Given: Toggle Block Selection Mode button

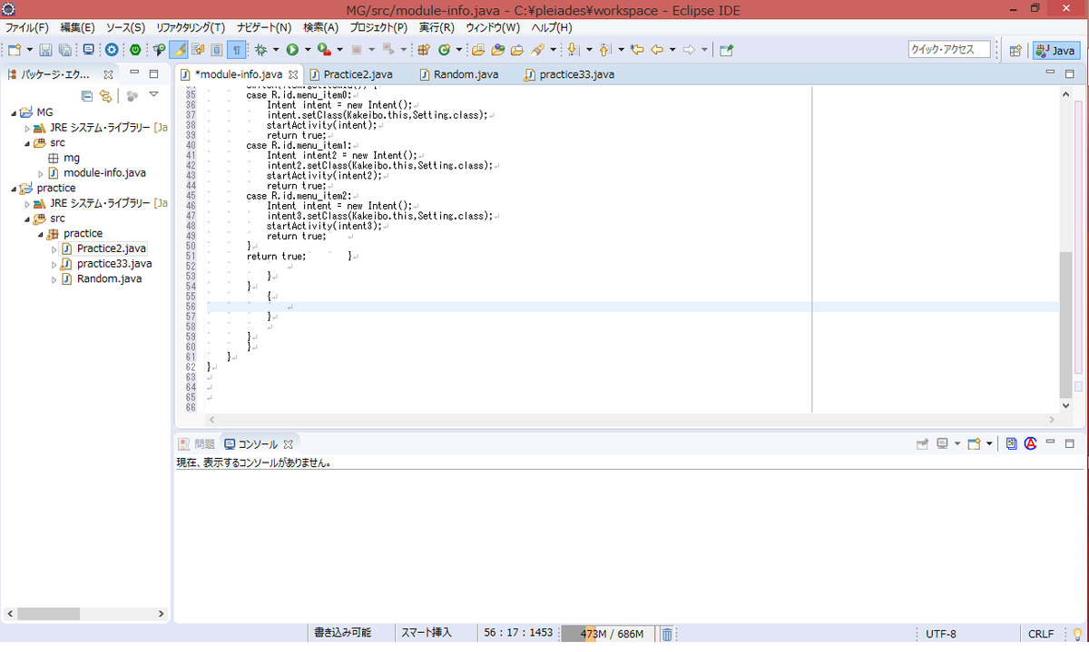Looking at the screenshot, I should point(217,50).
